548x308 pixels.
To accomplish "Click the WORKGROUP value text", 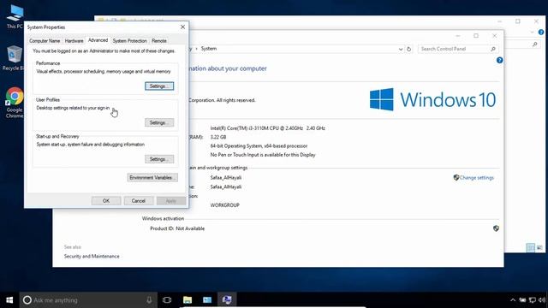I will coord(224,205).
